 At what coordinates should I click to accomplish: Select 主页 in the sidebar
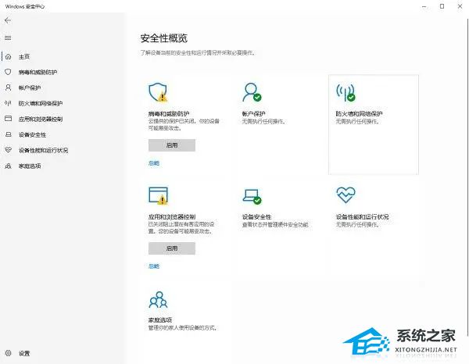click(x=24, y=57)
